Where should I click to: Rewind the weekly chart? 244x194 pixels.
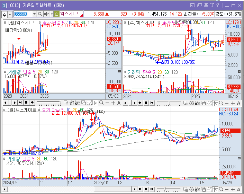click(x=140, y=103)
